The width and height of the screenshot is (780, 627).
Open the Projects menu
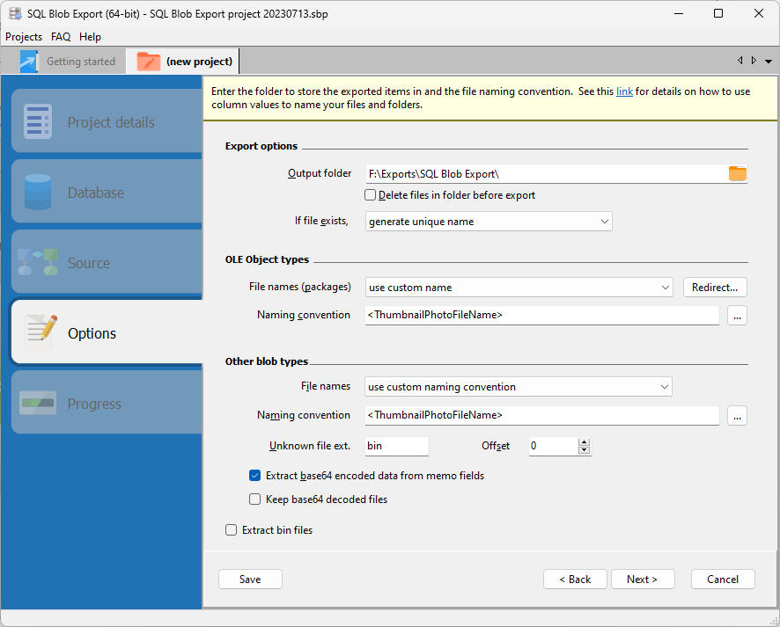pos(23,36)
